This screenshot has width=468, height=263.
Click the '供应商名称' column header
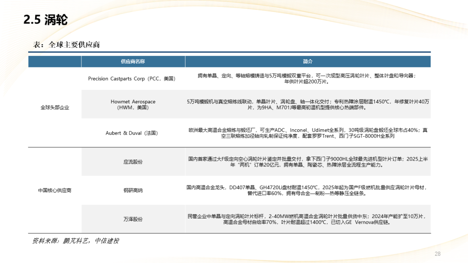pos(133,61)
